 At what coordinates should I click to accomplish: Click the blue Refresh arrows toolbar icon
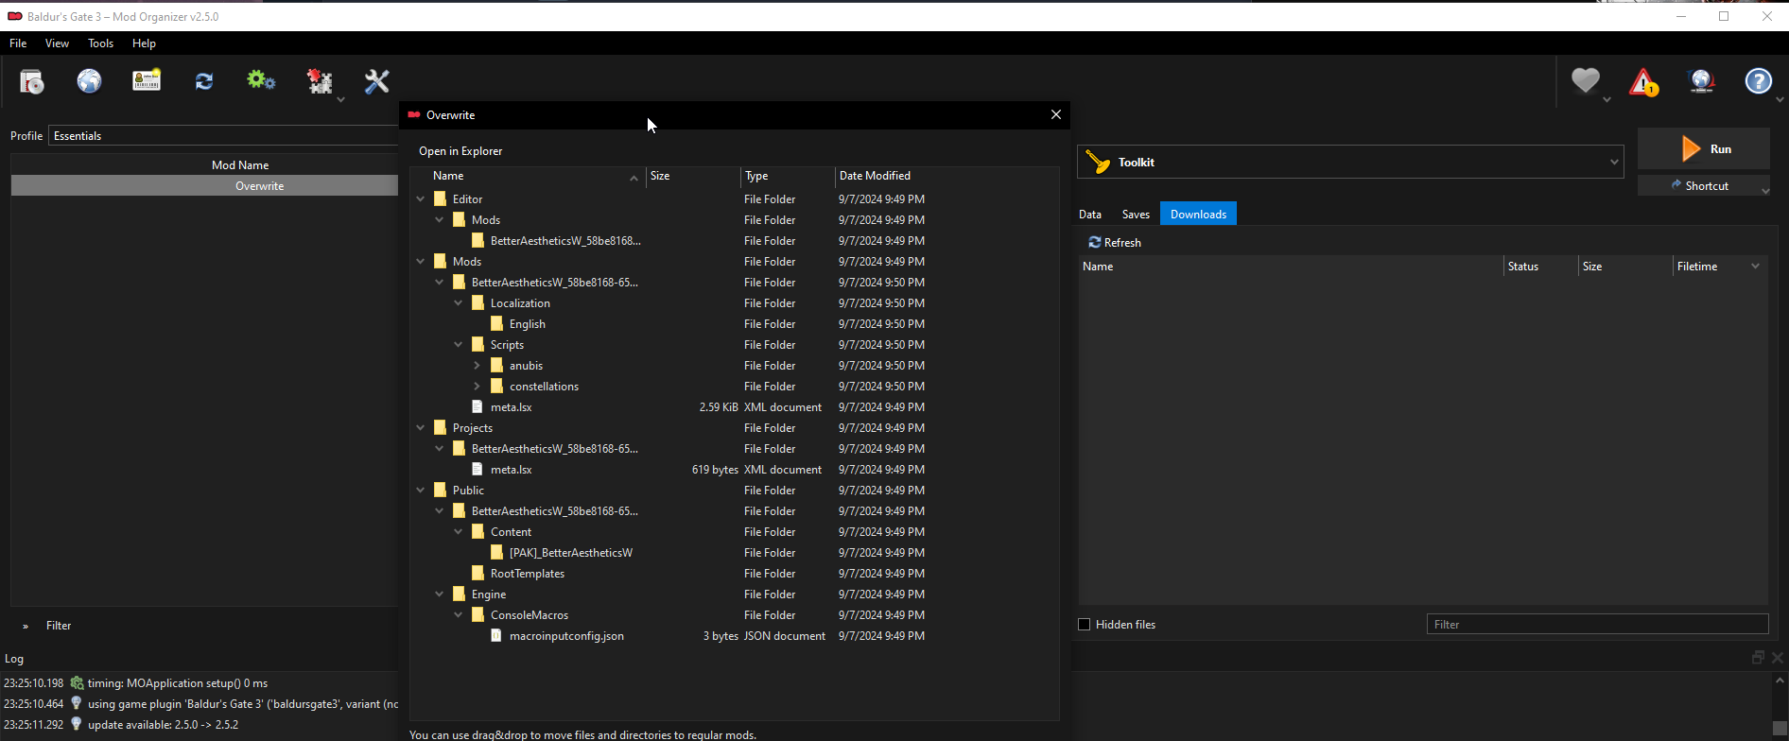204,82
